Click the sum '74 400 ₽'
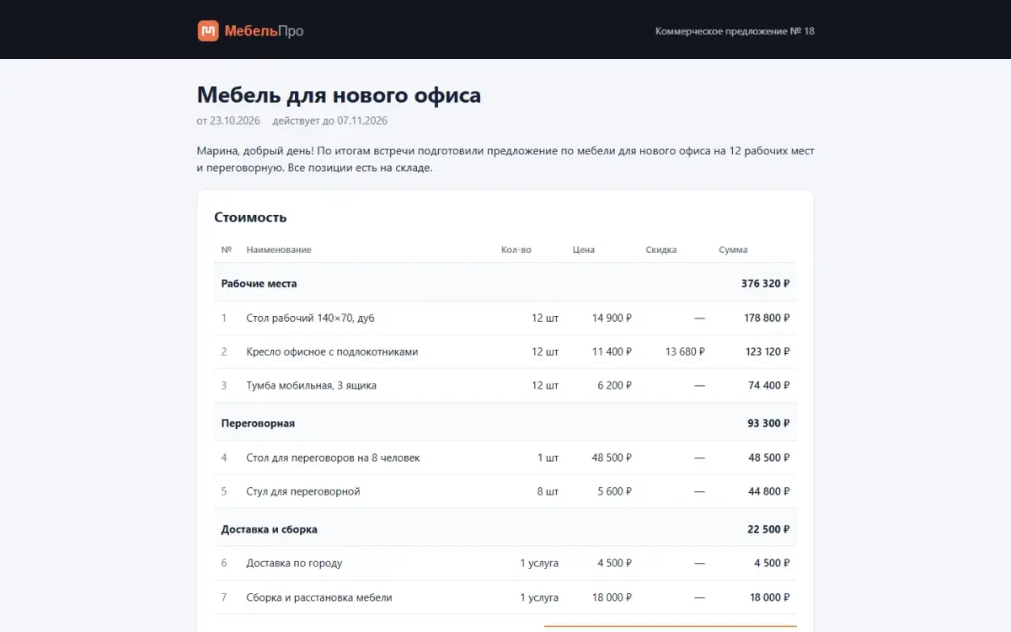Viewport: 1011px width, 632px height. coord(769,385)
